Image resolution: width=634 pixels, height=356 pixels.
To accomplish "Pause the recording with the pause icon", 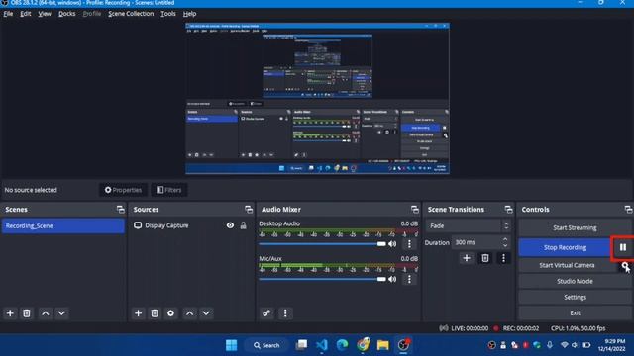I will pos(623,247).
